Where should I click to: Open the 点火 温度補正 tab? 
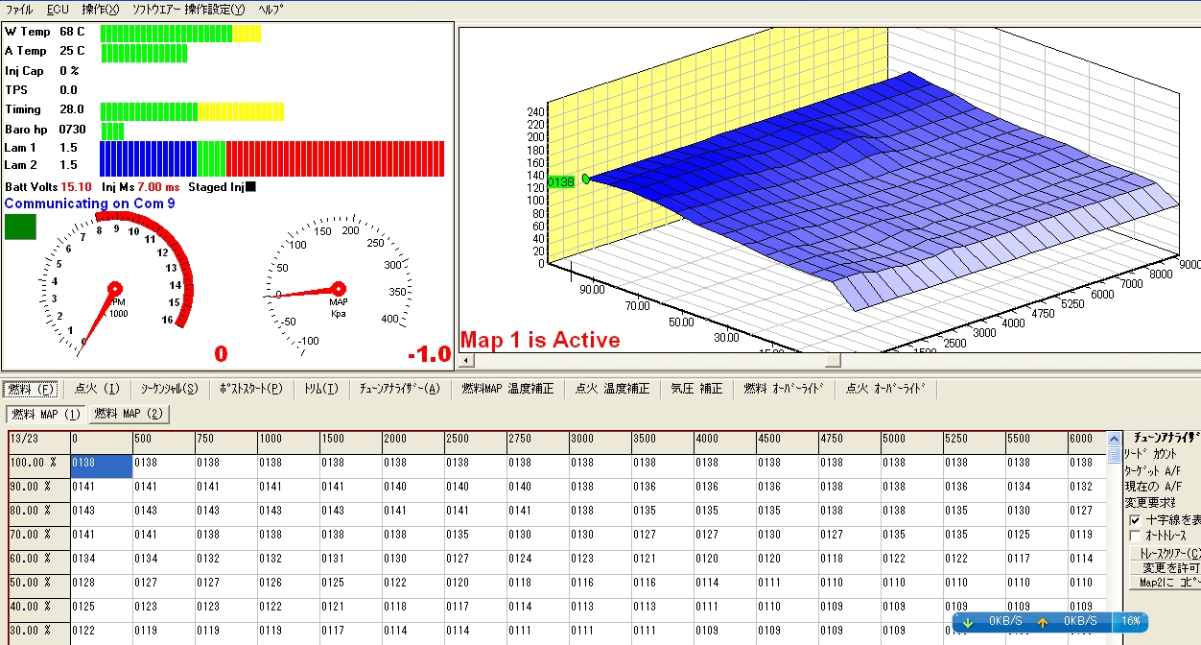[x=612, y=389]
